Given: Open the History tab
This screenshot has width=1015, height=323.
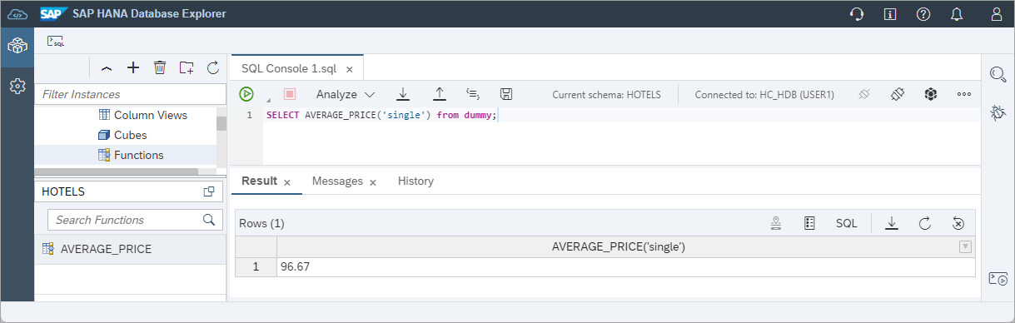Looking at the screenshot, I should tap(415, 181).
